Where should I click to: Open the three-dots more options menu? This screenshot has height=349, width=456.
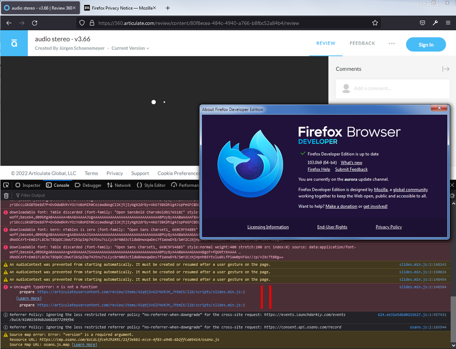click(x=392, y=44)
